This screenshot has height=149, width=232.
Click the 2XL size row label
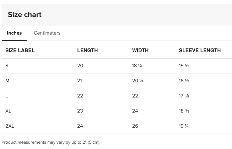click(10, 126)
